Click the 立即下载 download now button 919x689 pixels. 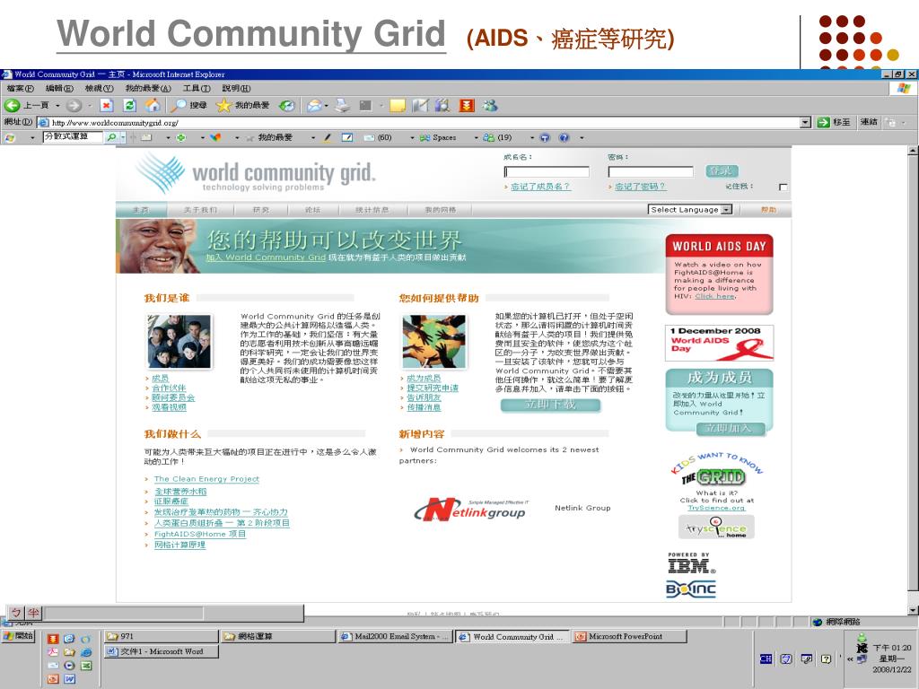550,405
